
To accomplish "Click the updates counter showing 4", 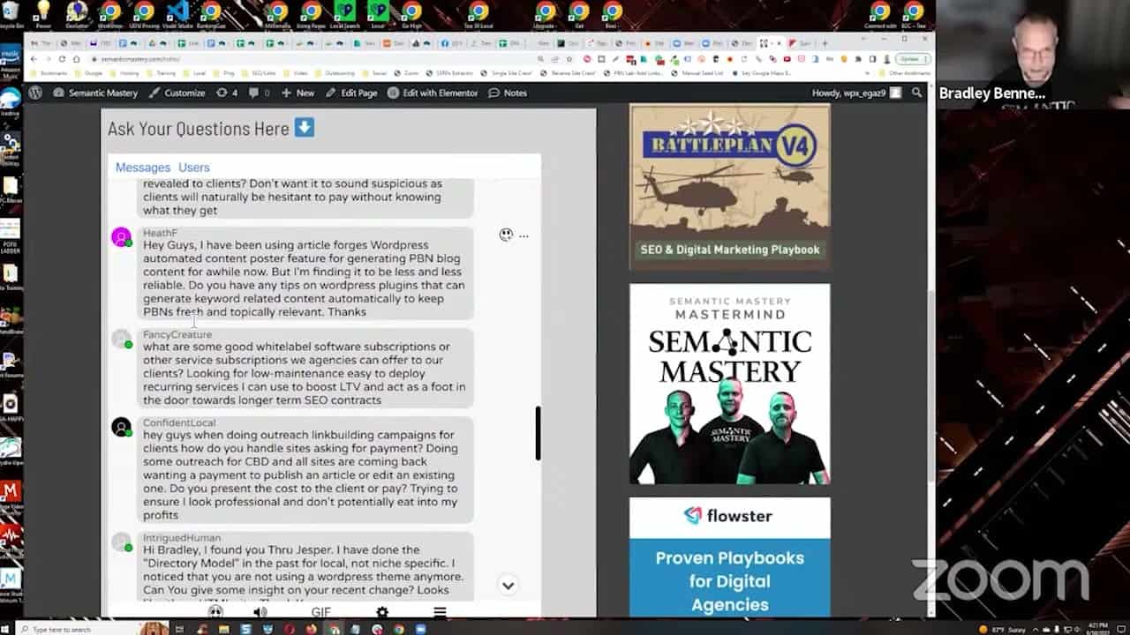I will pos(227,93).
